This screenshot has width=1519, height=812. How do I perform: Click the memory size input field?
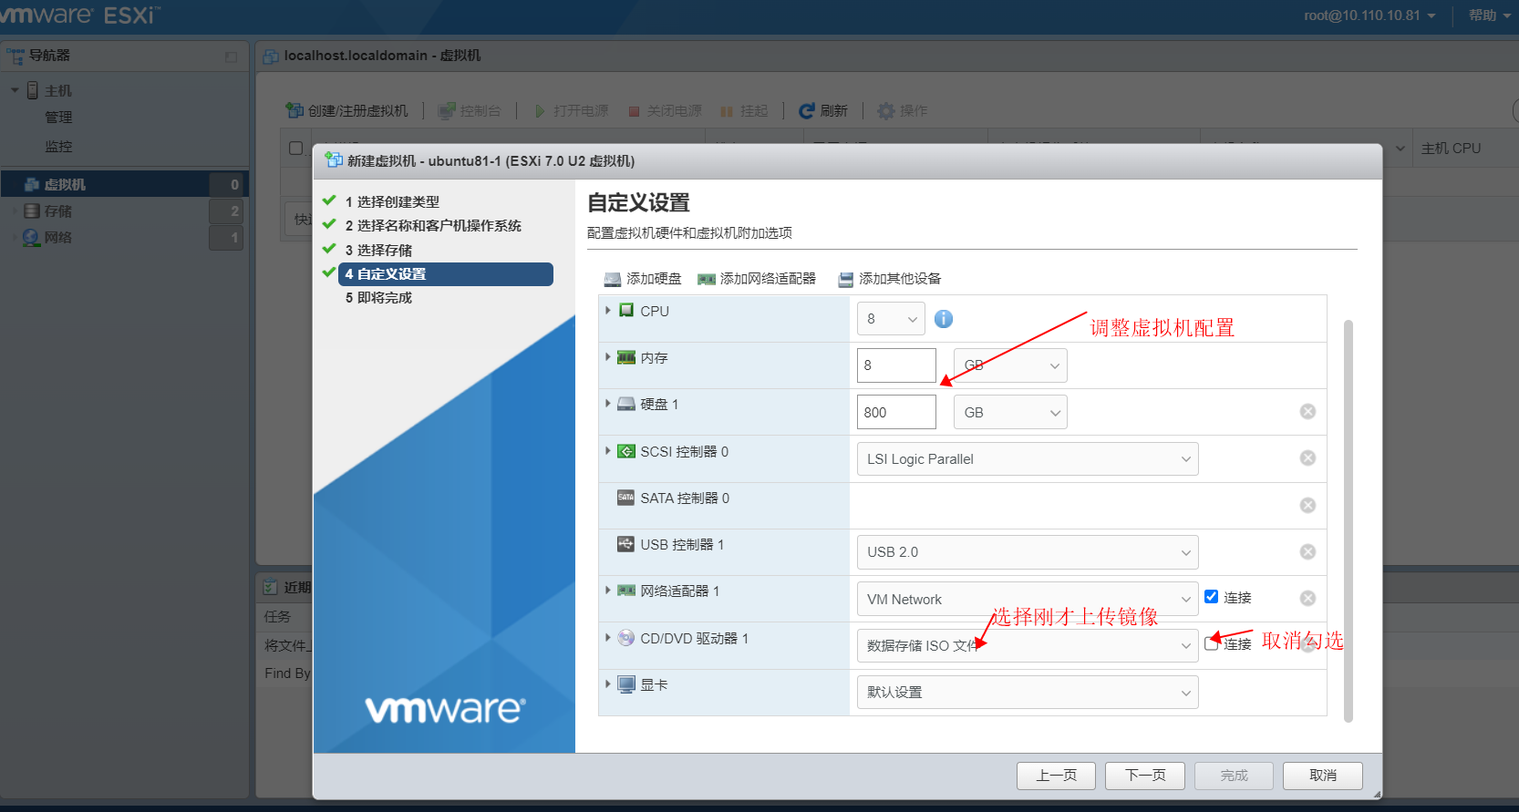pyautogui.click(x=896, y=365)
